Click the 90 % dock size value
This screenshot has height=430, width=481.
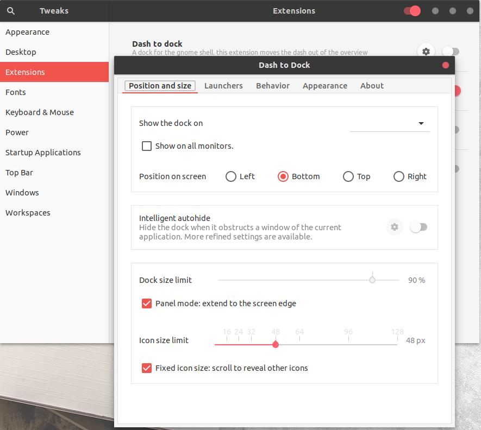[416, 280]
